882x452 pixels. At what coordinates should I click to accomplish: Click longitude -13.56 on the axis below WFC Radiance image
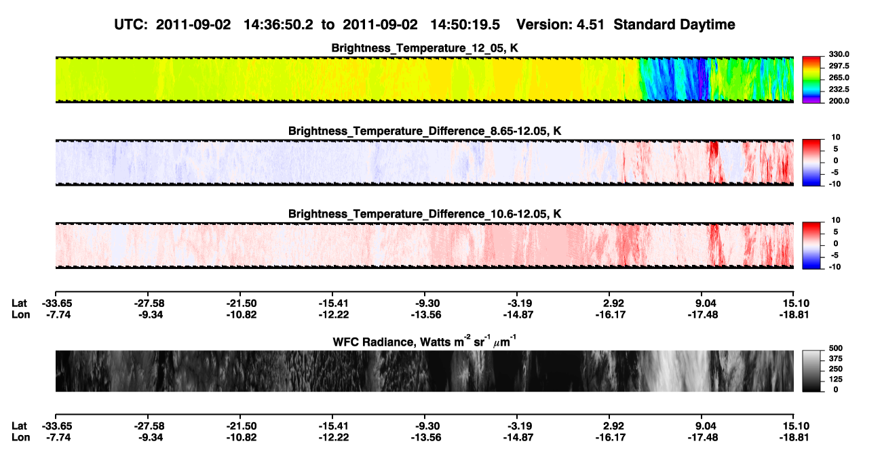425,437
